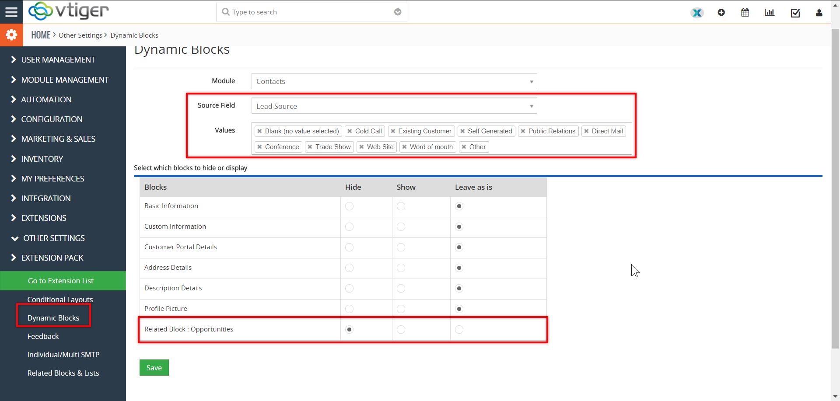This screenshot has height=401, width=840.
Task: Expand USER MANAGEMENT section
Action: [x=53, y=60]
